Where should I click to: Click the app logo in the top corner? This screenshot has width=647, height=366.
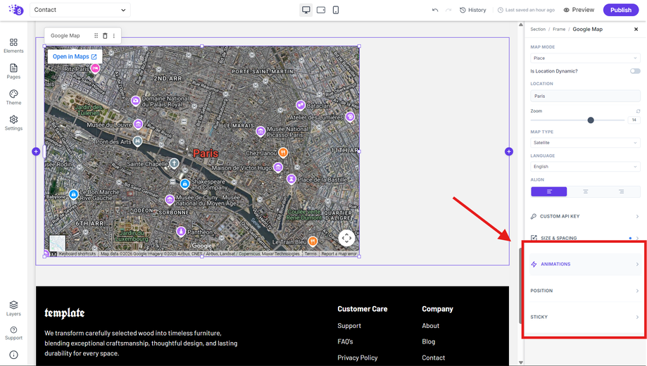16,9
